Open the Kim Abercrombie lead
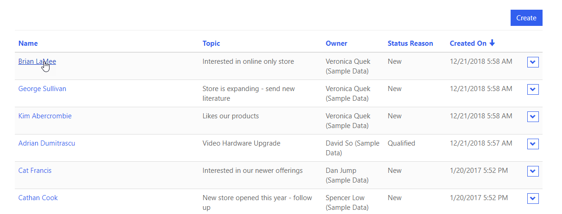The height and width of the screenshot is (214, 562). point(45,116)
